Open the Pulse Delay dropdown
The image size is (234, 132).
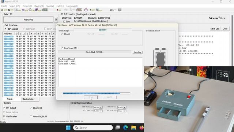coord(125,111)
